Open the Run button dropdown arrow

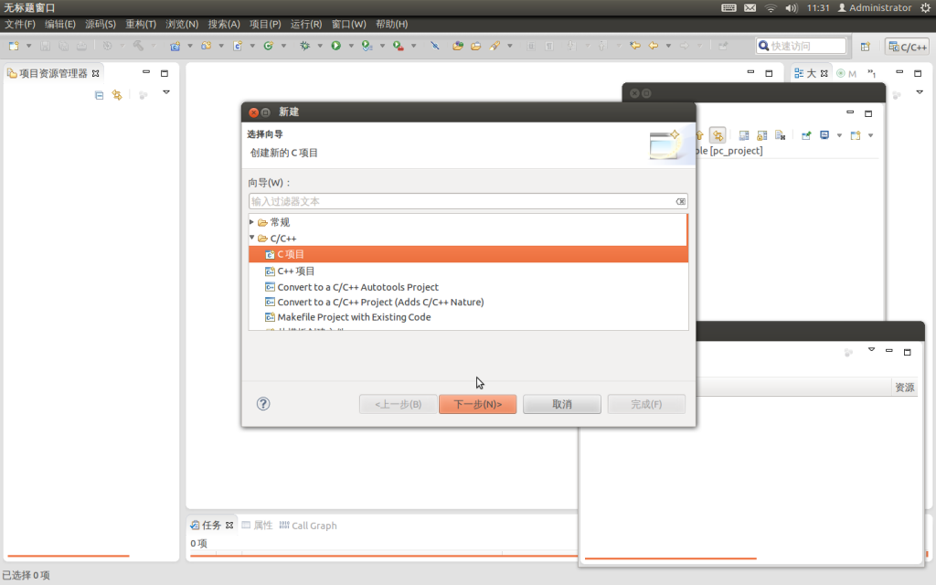[x=350, y=46]
